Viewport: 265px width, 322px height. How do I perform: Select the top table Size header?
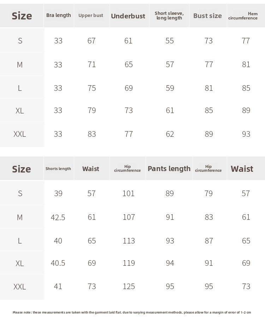coord(22,16)
